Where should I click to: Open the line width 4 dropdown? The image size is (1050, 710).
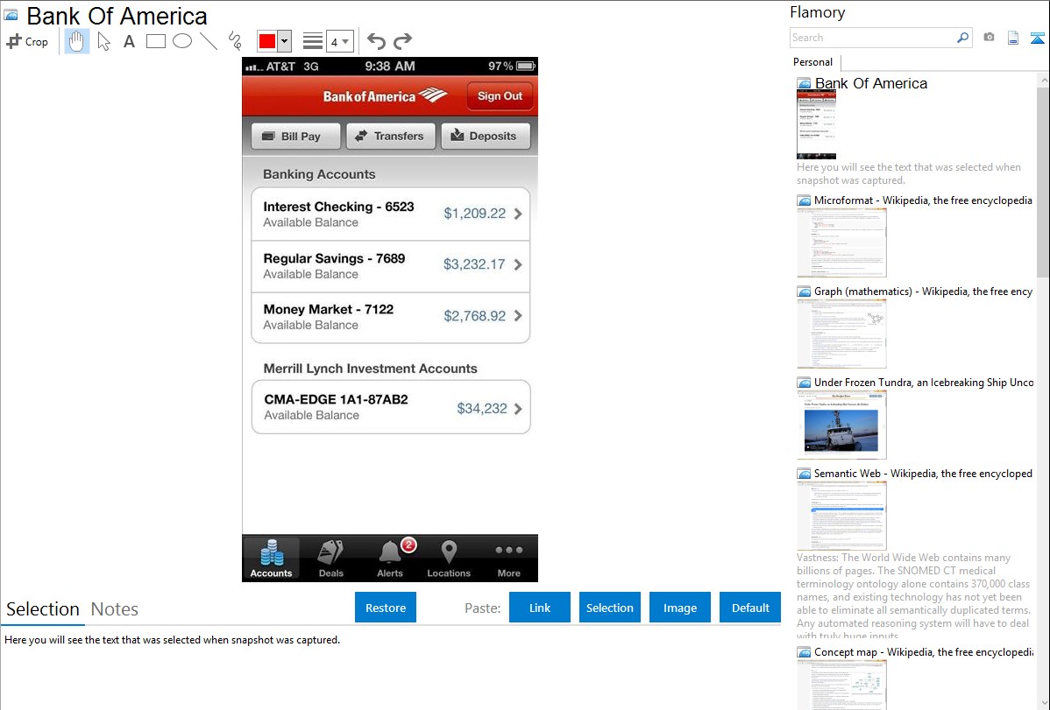(x=339, y=41)
